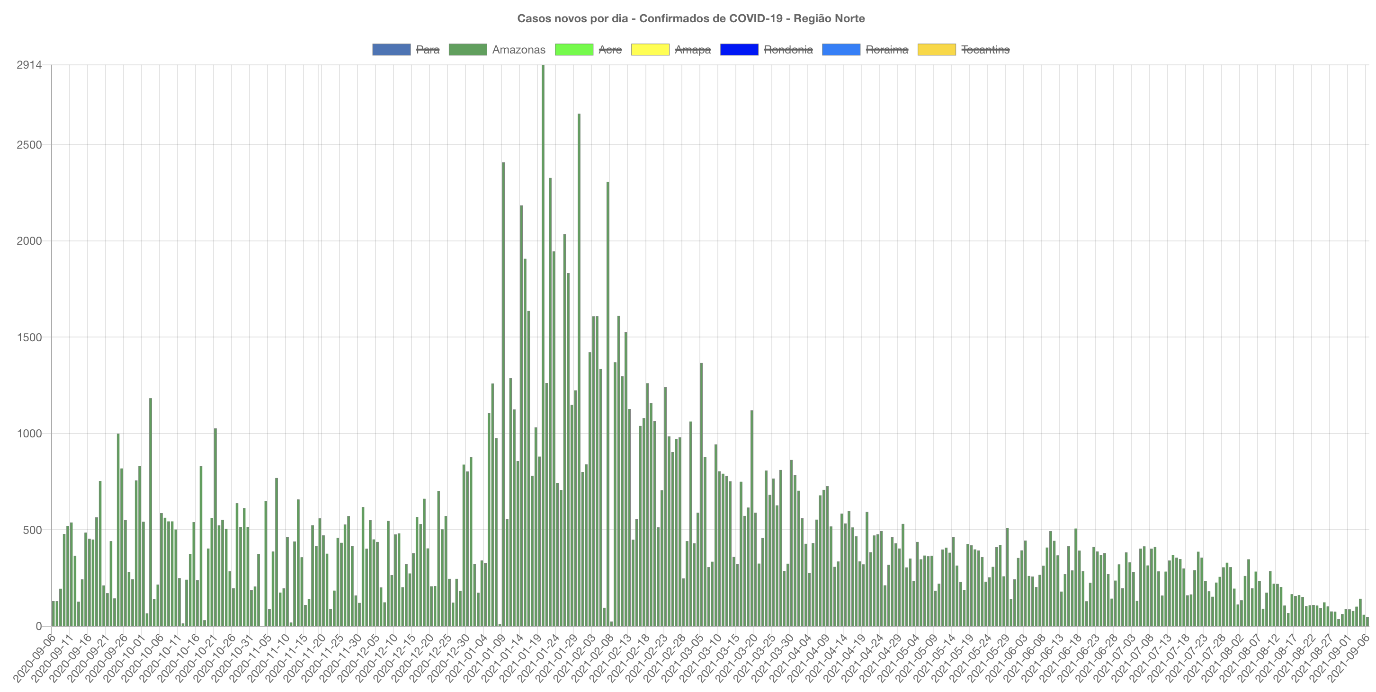Click the yellow Amapa legend swatch

click(x=650, y=50)
